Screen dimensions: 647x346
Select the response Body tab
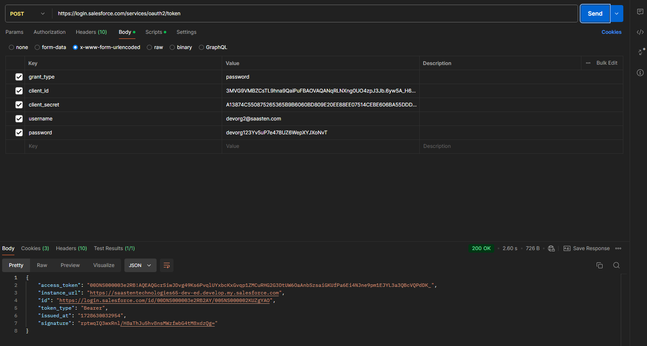tap(8, 248)
